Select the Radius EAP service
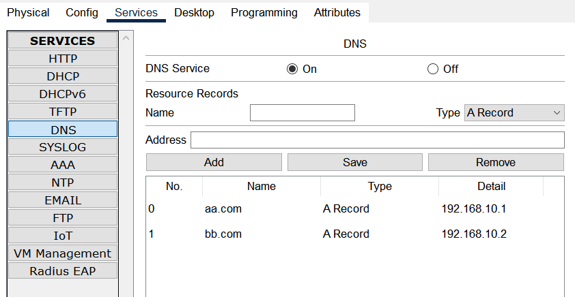The width and height of the screenshot is (575, 297). 63,271
